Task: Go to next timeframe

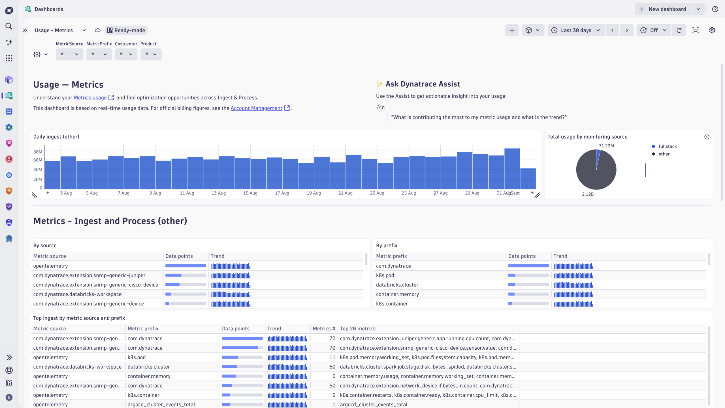Action: [627, 30]
